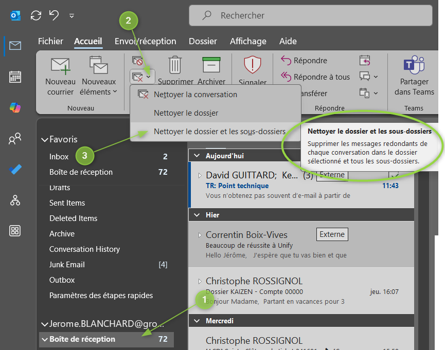Viewport: 445px width, 350px height.
Task: Expand the David GUITTARD conversation thread
Action: point(200,176)
